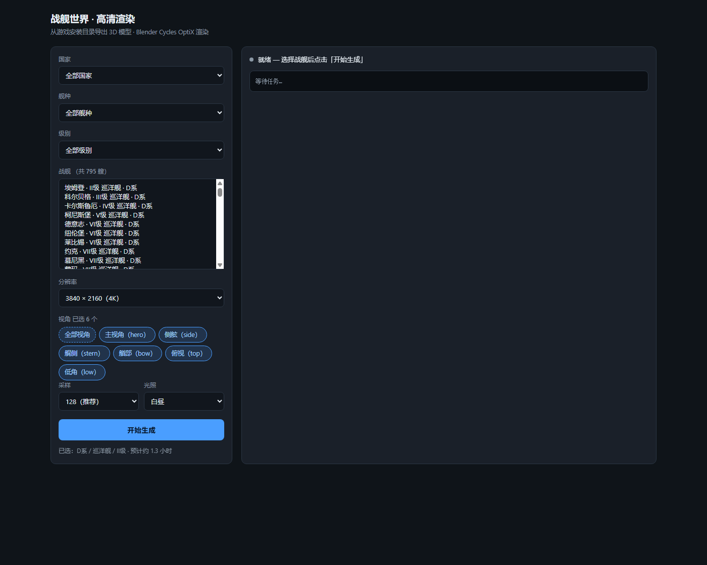The width and height of the screenshot is (707, 565).
Task: Toggle the 全部视角 chip
Action: click(x=77, y=335)
